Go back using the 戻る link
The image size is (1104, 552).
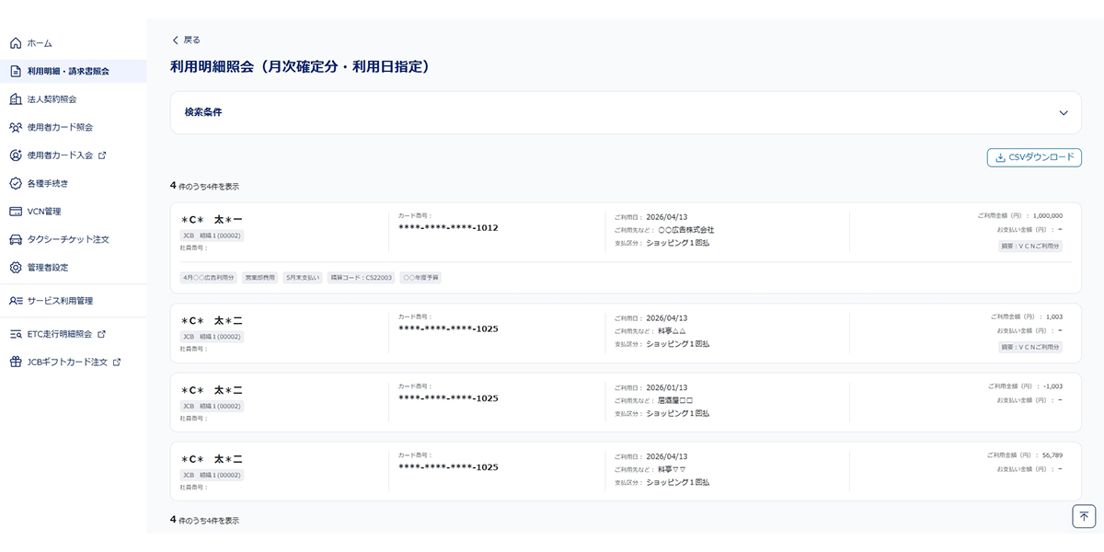[x=186, y=40]
